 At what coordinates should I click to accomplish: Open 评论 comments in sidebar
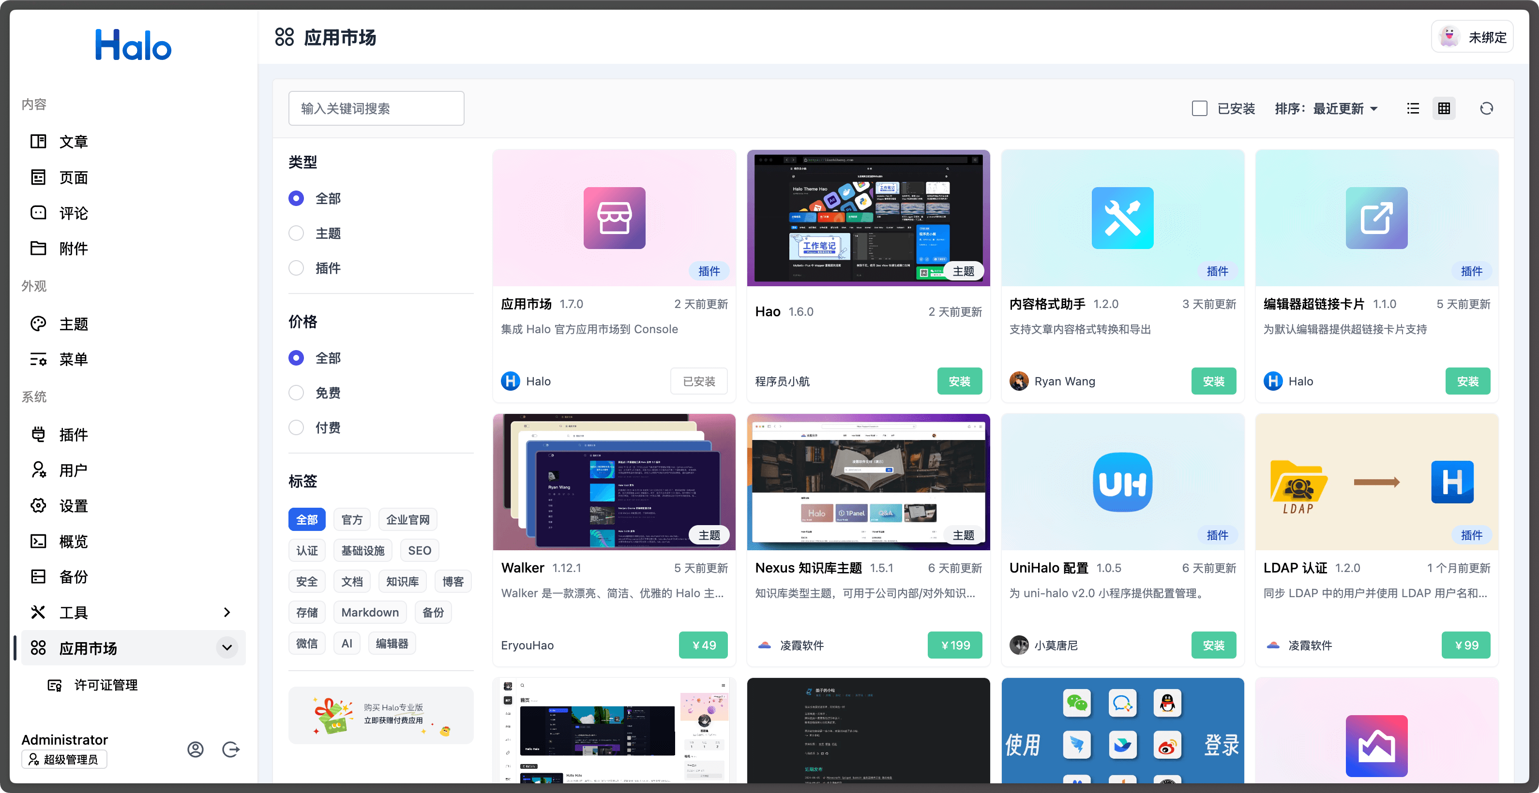click(73, 213)
